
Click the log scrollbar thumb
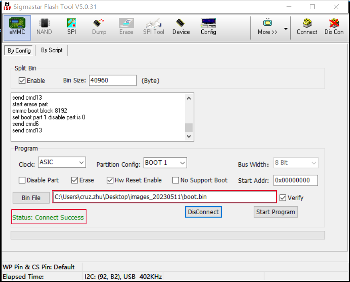tap(189, 127)
